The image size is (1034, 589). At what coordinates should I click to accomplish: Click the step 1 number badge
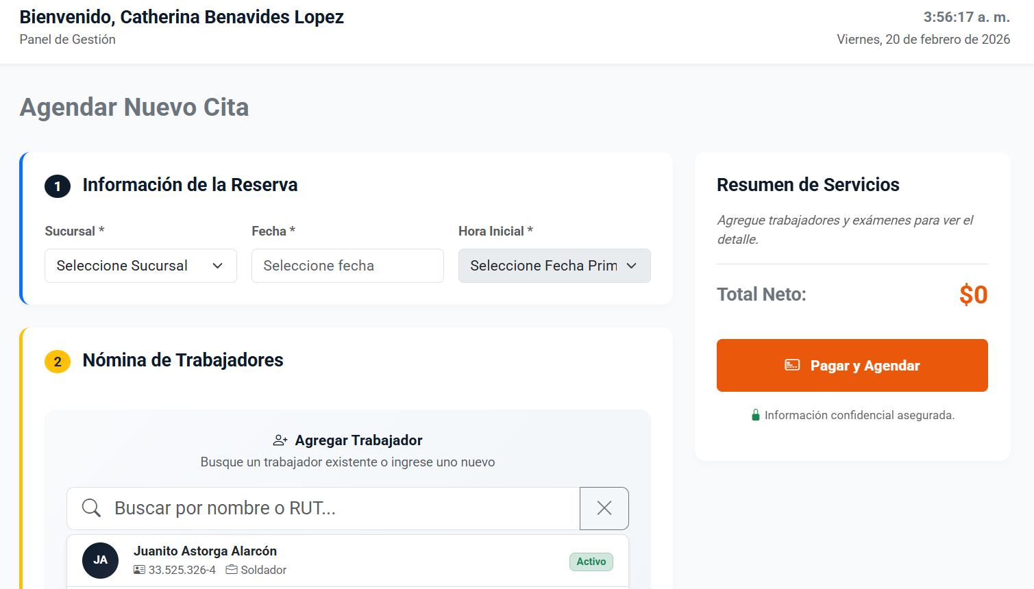point(58,186)
